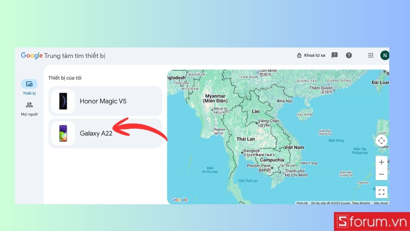Click the Google logo on the map

(179, 200)
